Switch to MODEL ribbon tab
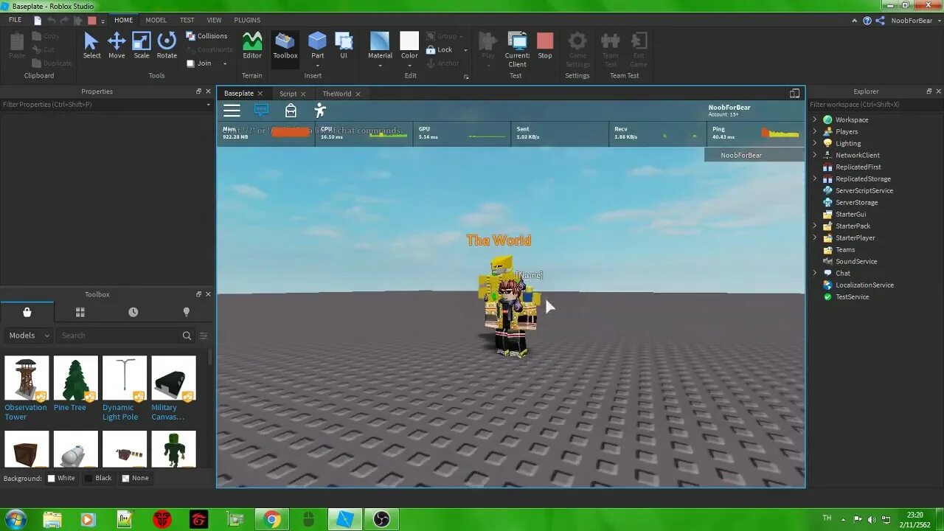The width and height of the screenshot is (944, 531). tap(156, 20)
